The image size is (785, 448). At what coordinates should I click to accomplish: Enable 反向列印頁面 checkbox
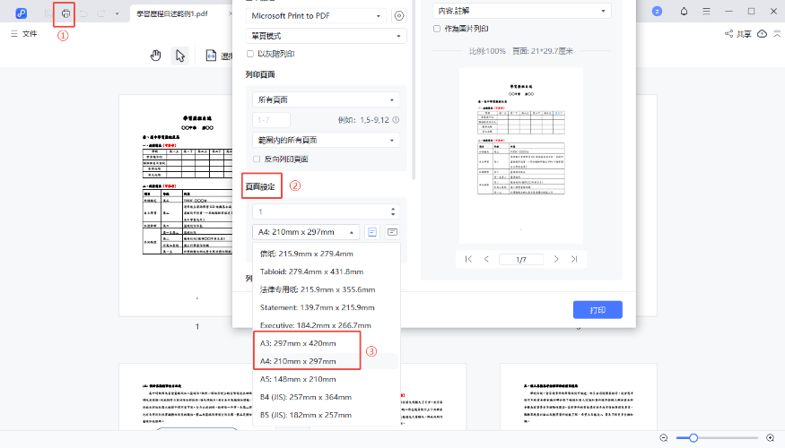[x=257, y=159]
